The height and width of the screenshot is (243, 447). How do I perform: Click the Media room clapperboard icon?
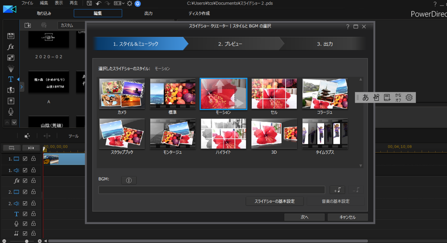tap(11, 36)
